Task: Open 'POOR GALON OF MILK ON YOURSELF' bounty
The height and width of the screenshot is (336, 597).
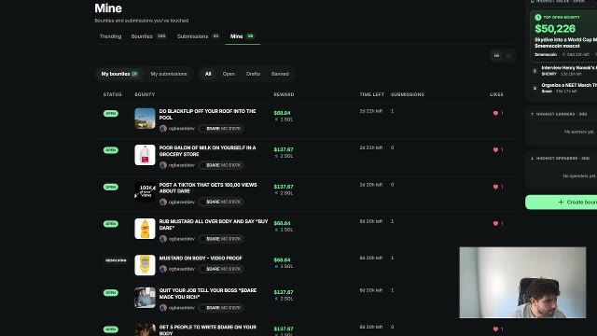Action: point(207,151)
